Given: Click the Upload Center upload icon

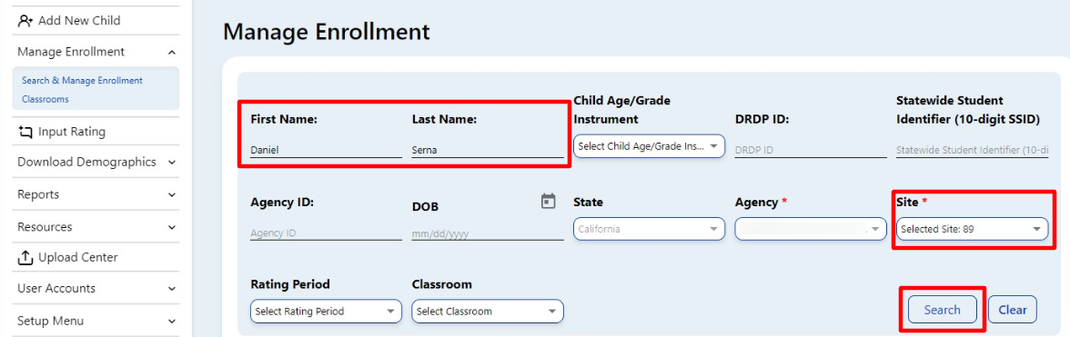Looking at the screenshot, I should tap(25, 257).
